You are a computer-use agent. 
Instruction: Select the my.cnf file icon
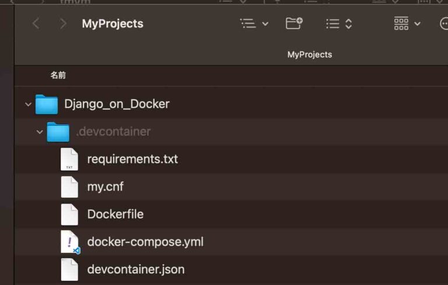click(x=69, y=186)
